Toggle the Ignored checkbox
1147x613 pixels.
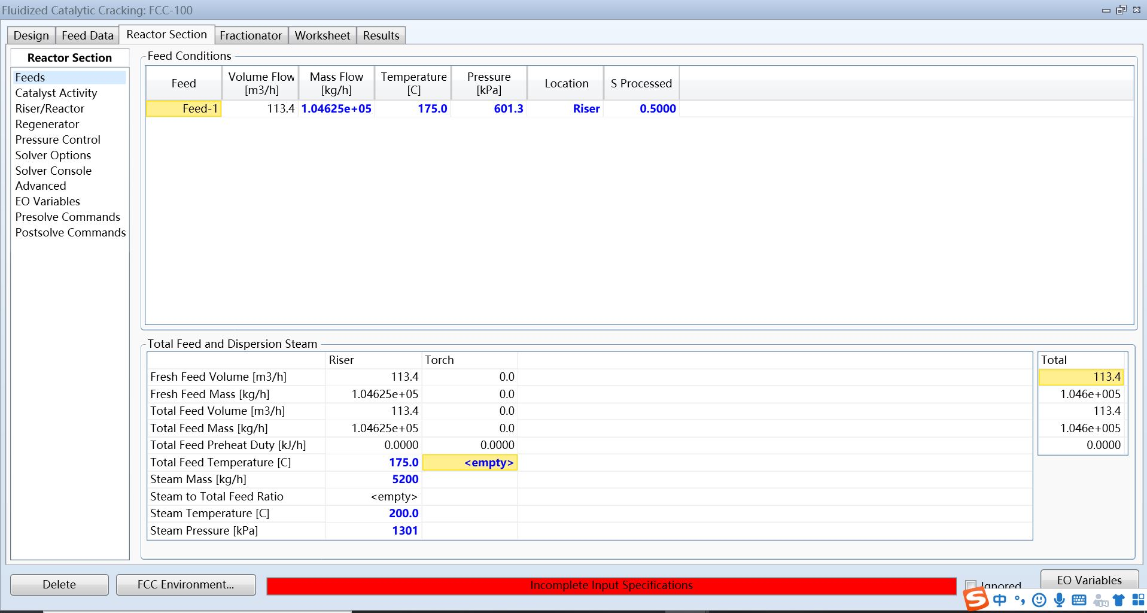(971, 585)
